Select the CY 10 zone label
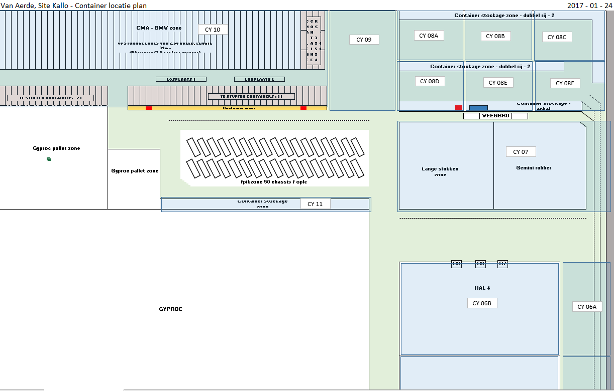 coord(213,30)
